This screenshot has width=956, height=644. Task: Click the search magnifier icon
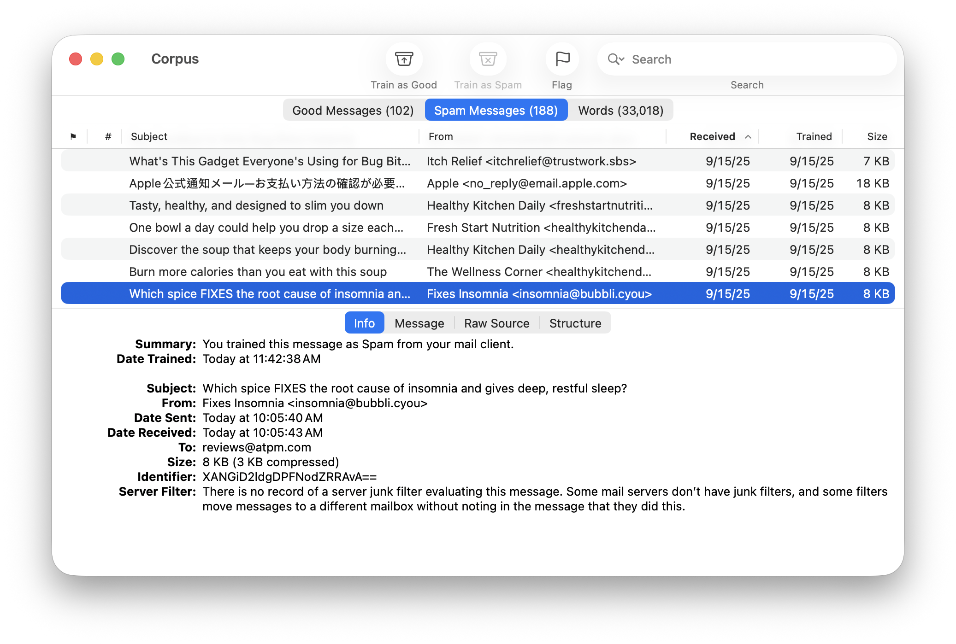(x=615, y=59)
